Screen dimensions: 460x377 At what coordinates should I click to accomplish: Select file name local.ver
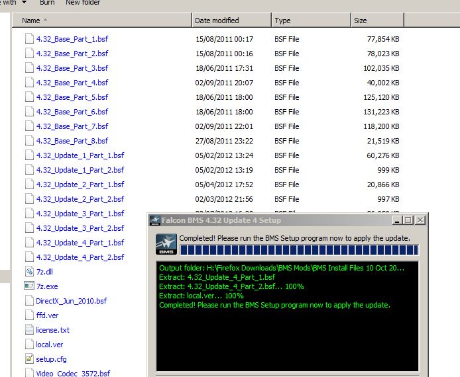pyautogui.click(x=49, y=344)
